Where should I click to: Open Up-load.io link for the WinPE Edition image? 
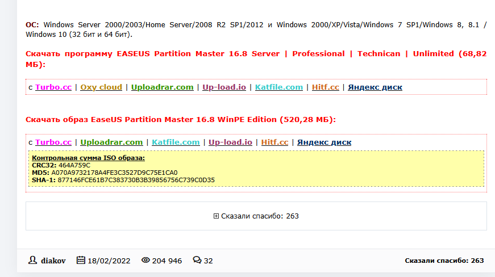point(231,142)
